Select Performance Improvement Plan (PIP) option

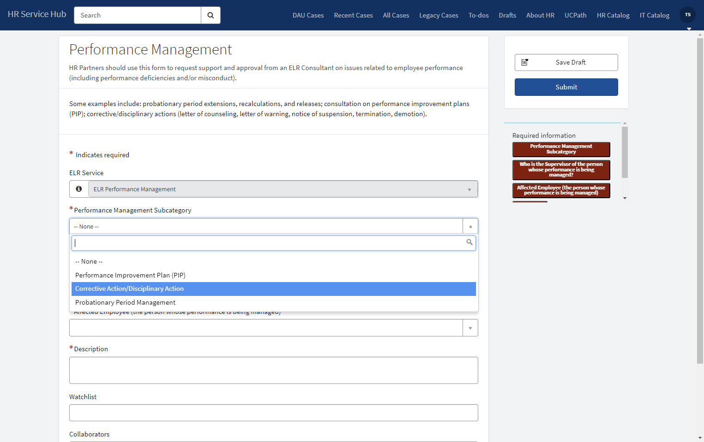pos(274,275)
